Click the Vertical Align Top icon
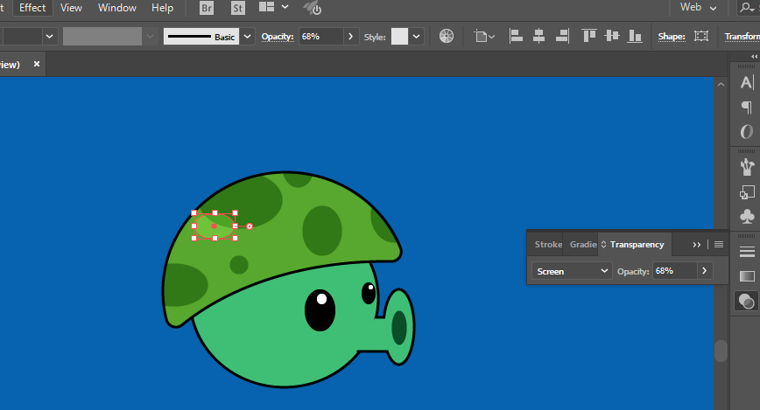 (589, 37)
